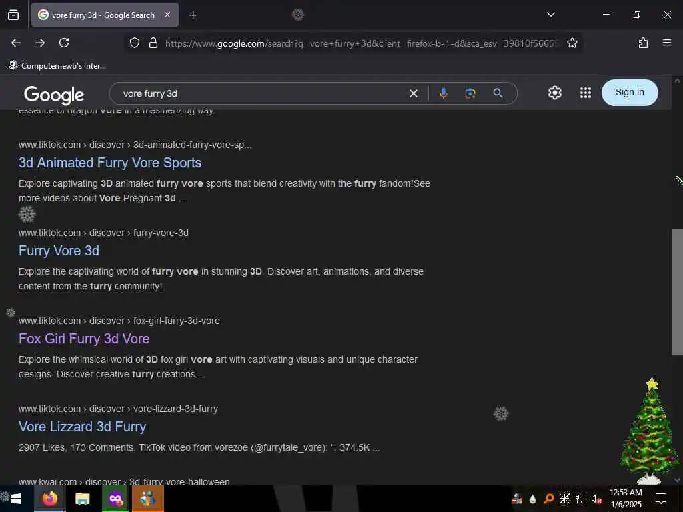The height and width of the screenshot is (512, 683).
Task: Click the tiktok.com 3d-animated-furry-vore-sp breadcrumb
Action: (x=135, y=145)
